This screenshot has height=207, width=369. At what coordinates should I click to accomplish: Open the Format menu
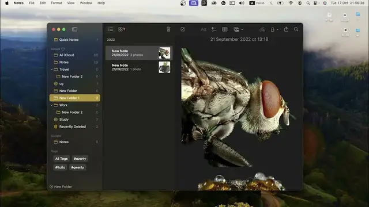[57, 3]
